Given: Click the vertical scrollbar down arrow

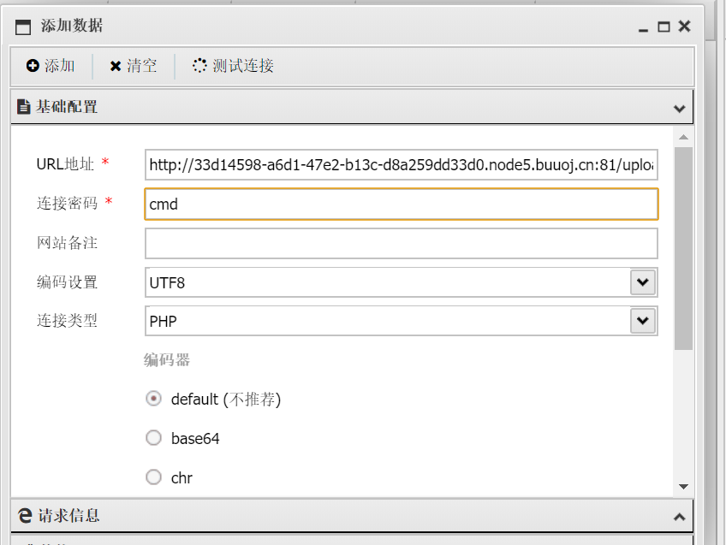Looking at the screenshot, I should point(683,486).
